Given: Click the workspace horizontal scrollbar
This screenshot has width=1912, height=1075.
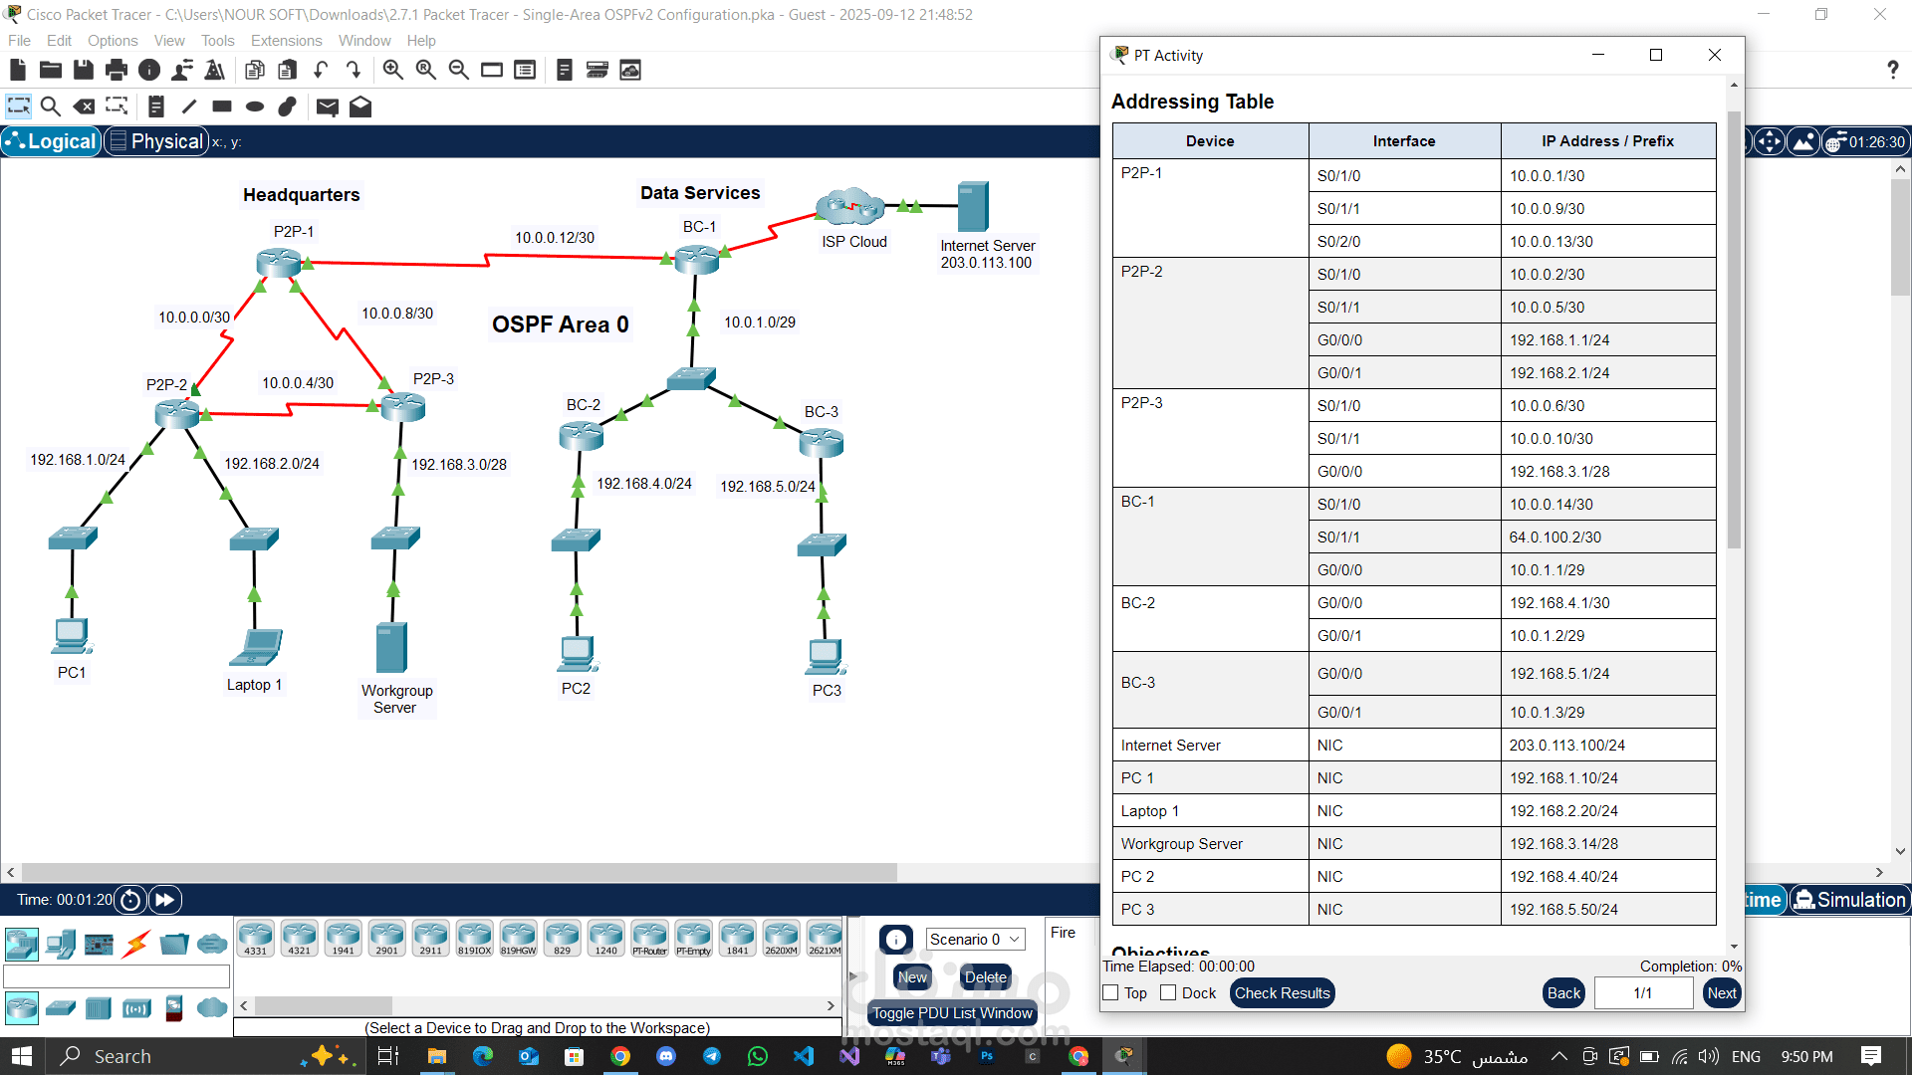Looking at the screenshot, I should coord(458,872).
